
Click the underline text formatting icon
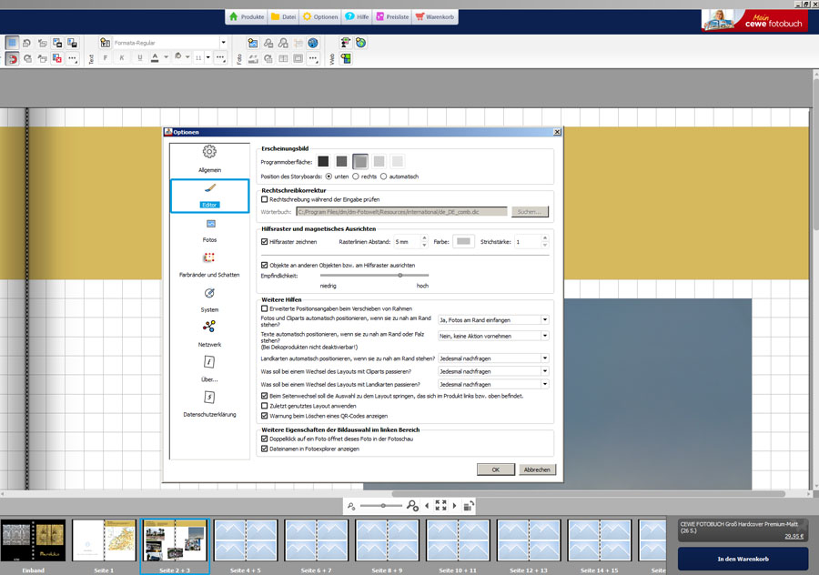tap(139, 57)
